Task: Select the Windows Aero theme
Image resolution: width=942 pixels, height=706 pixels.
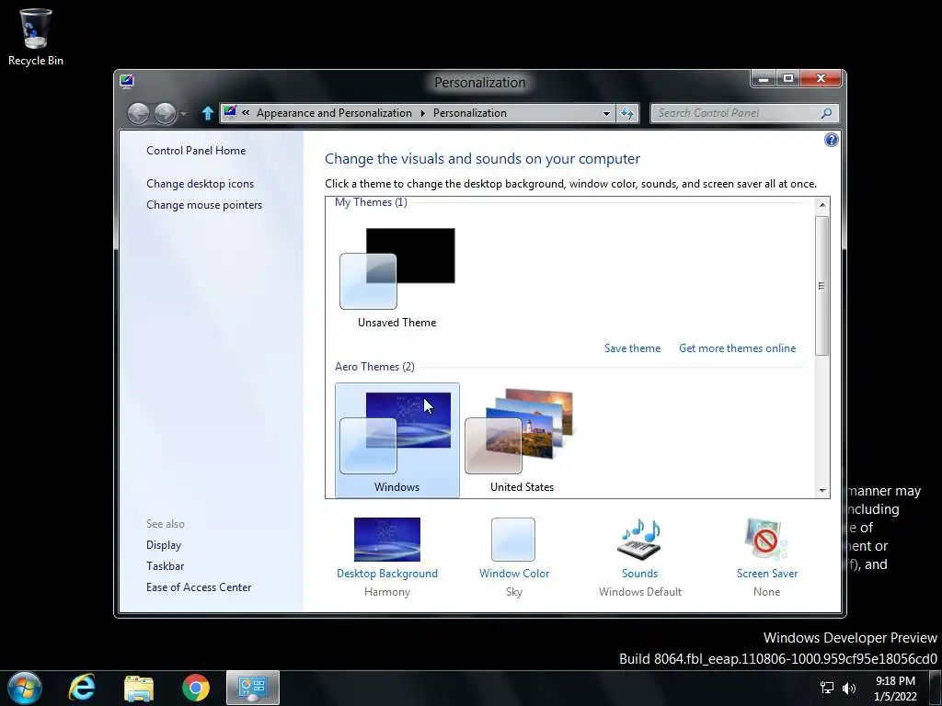Action: click(397, 440)
